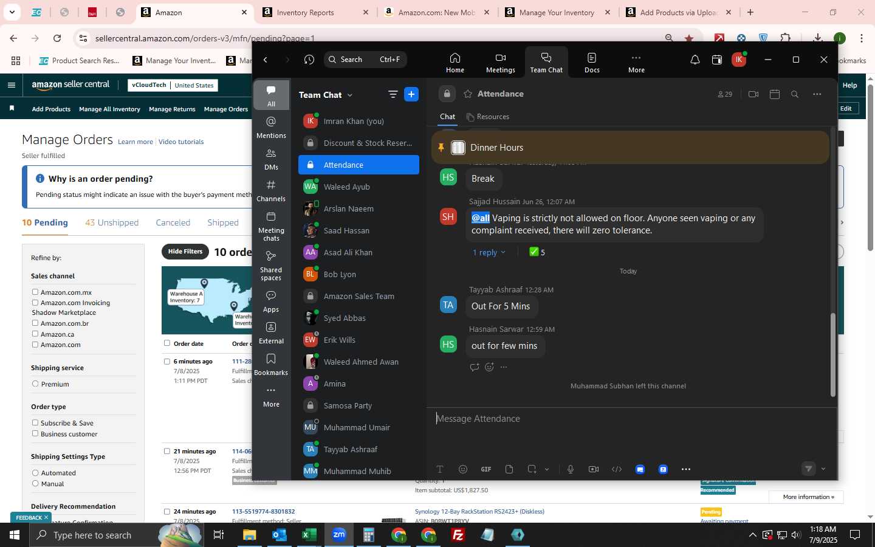Check Subscribe & Save order type
The image size is (875, 547).
click(x=35, y=423)
